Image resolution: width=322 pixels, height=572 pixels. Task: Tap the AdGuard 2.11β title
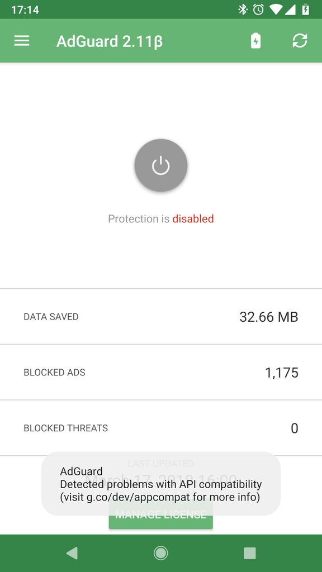tap(110, 41)
